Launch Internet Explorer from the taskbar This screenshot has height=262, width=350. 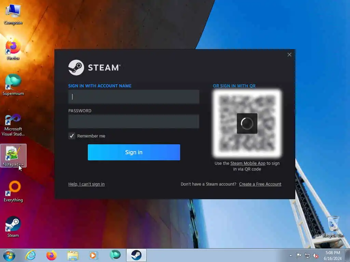tap(30, 255)
